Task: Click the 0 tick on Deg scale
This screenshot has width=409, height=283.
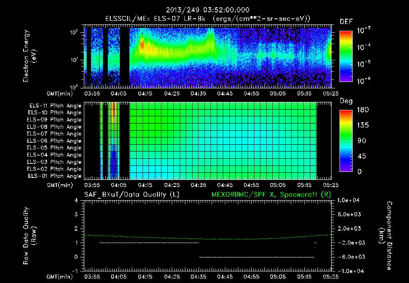Action: [359, 171]
